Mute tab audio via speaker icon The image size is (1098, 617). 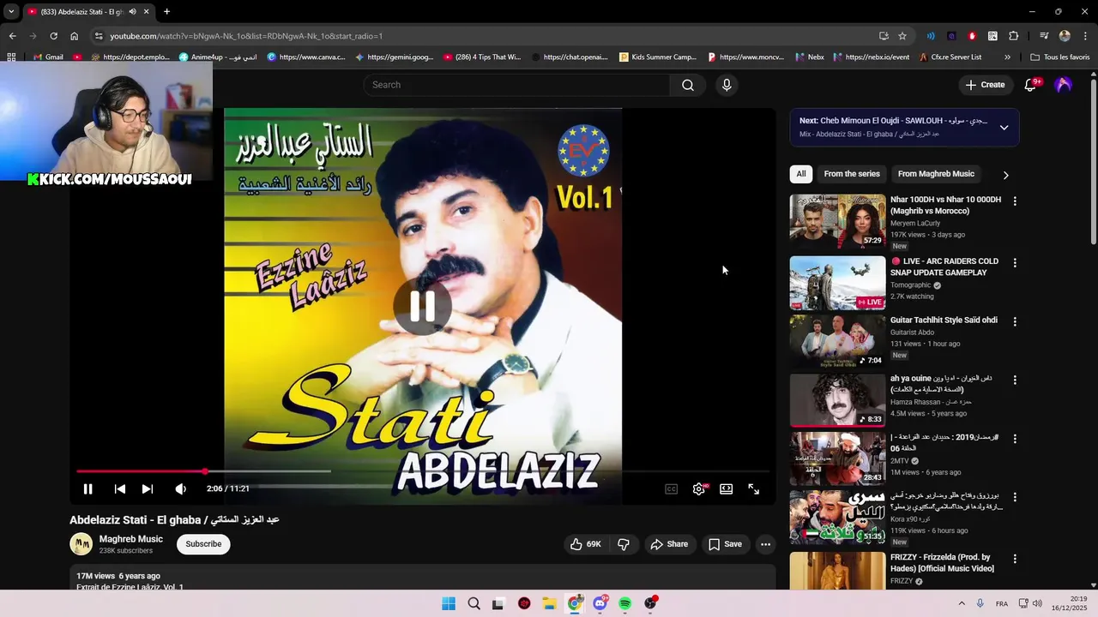(132, 11)
